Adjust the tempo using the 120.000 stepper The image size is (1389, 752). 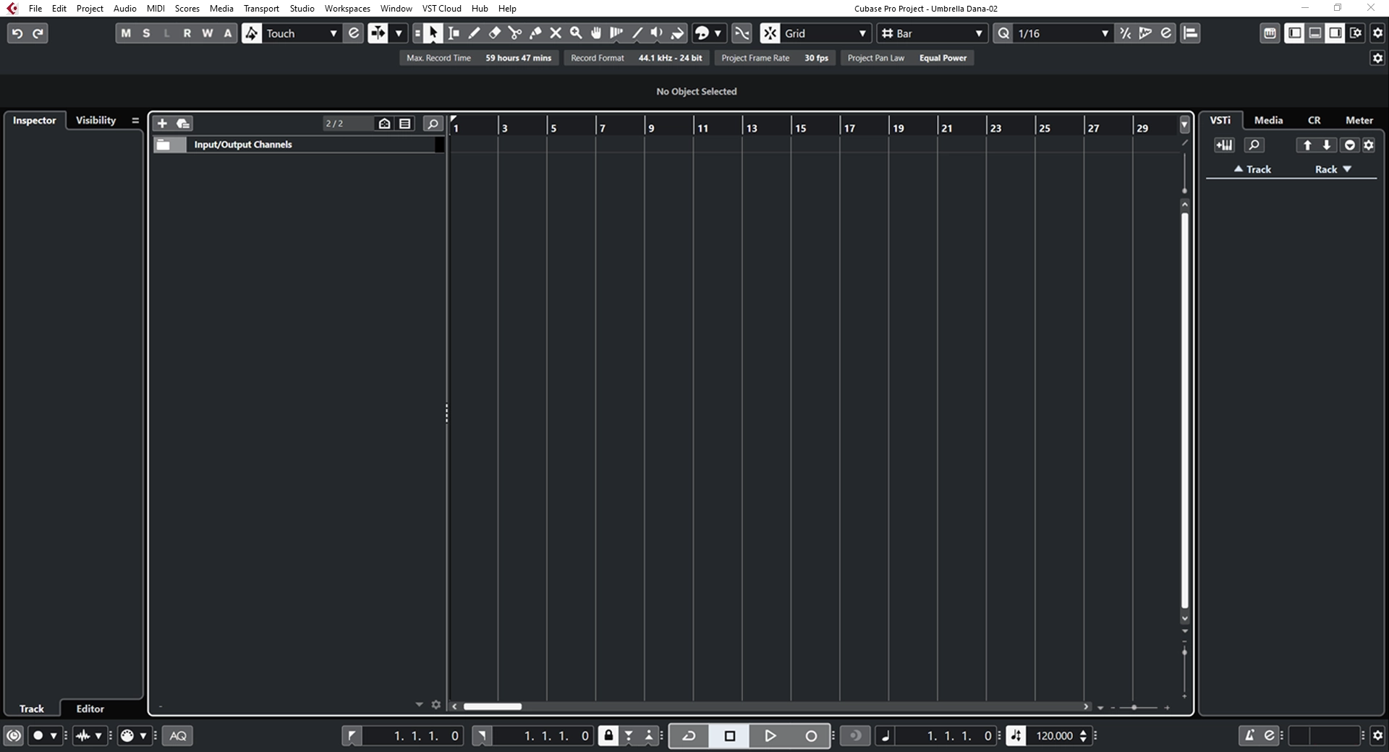pos(1082,736)
